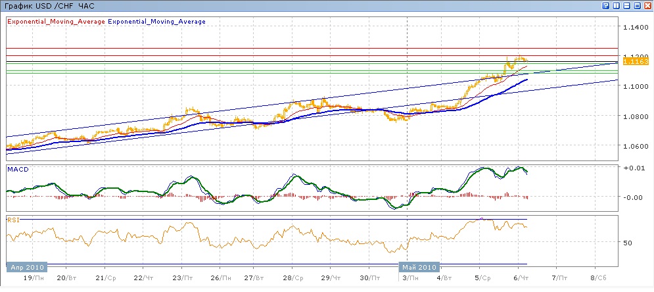The width and height of the screenshot is (654, 292).
Task: Click the RSI 50 level label
Action: [x=627, y=243]
